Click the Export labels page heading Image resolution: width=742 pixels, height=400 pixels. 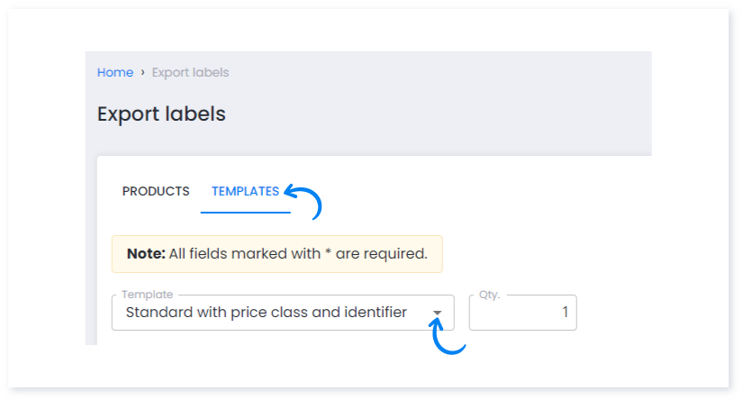pos(161,114)
